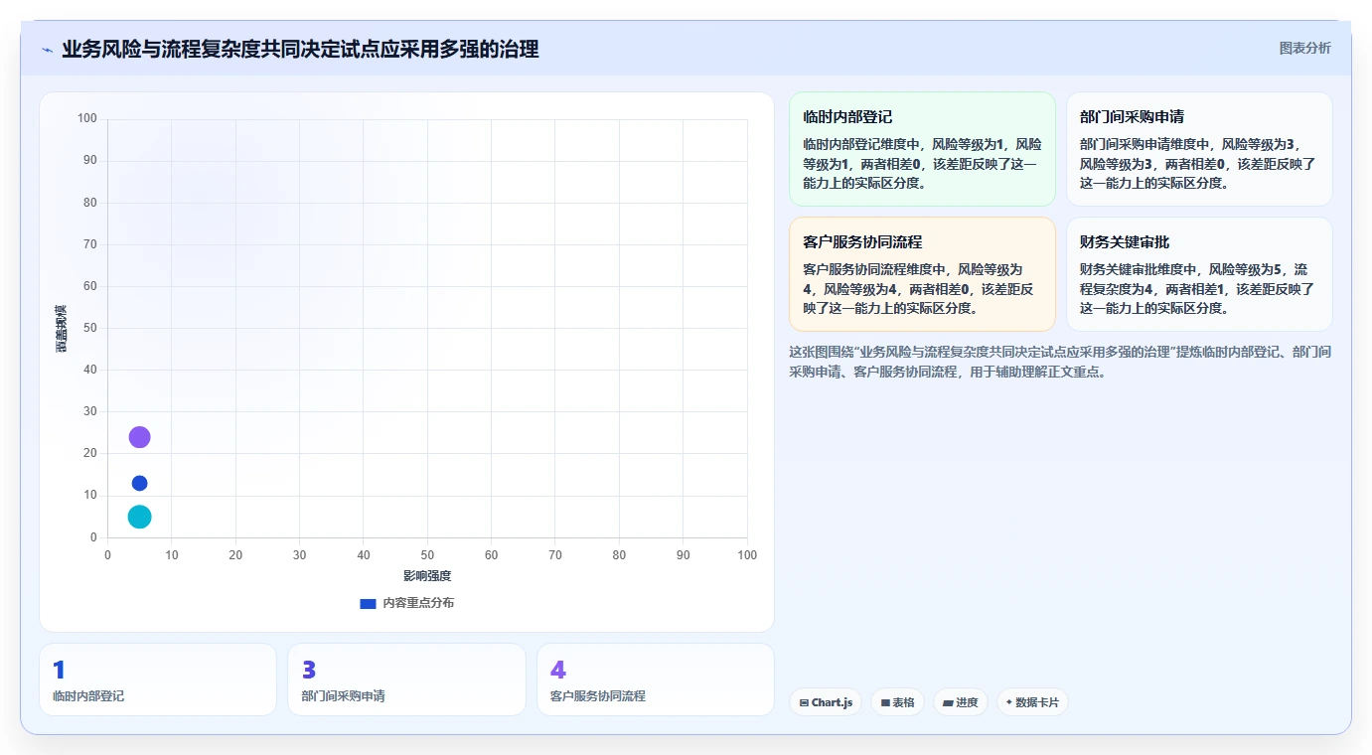
Task: Click the 进度 tag chip
Action: pos(961,702)
